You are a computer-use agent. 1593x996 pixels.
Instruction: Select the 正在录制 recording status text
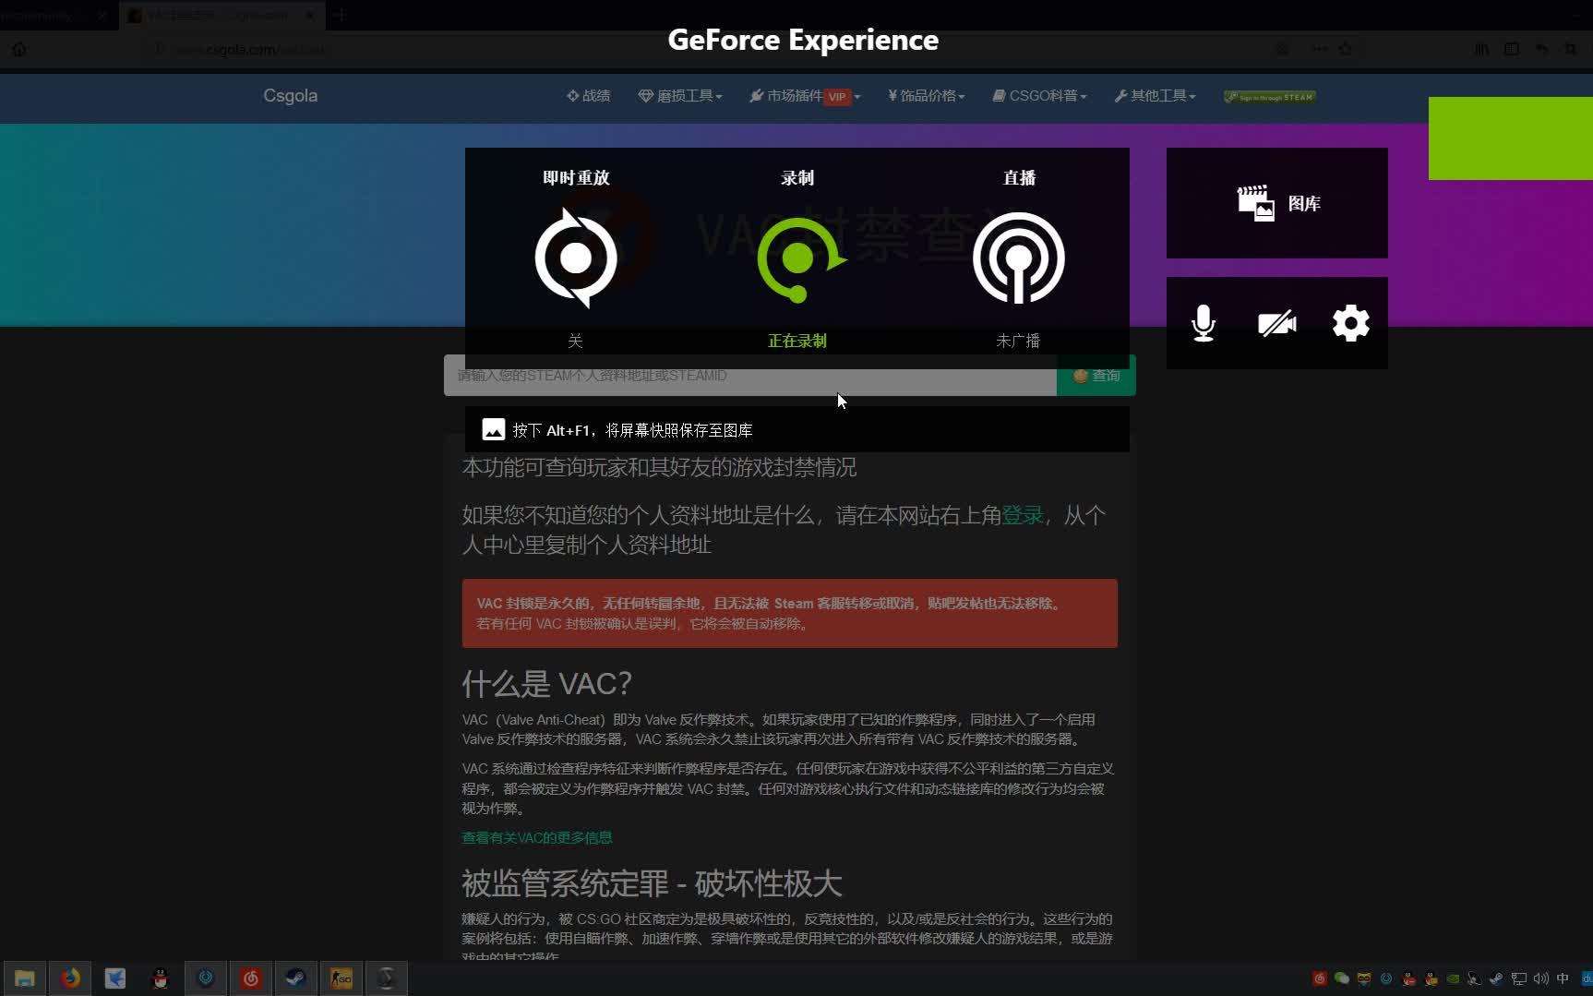tap(797, 341)
